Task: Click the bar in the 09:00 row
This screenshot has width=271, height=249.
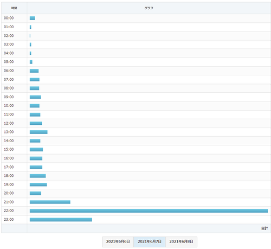Action: pos(35,97)
